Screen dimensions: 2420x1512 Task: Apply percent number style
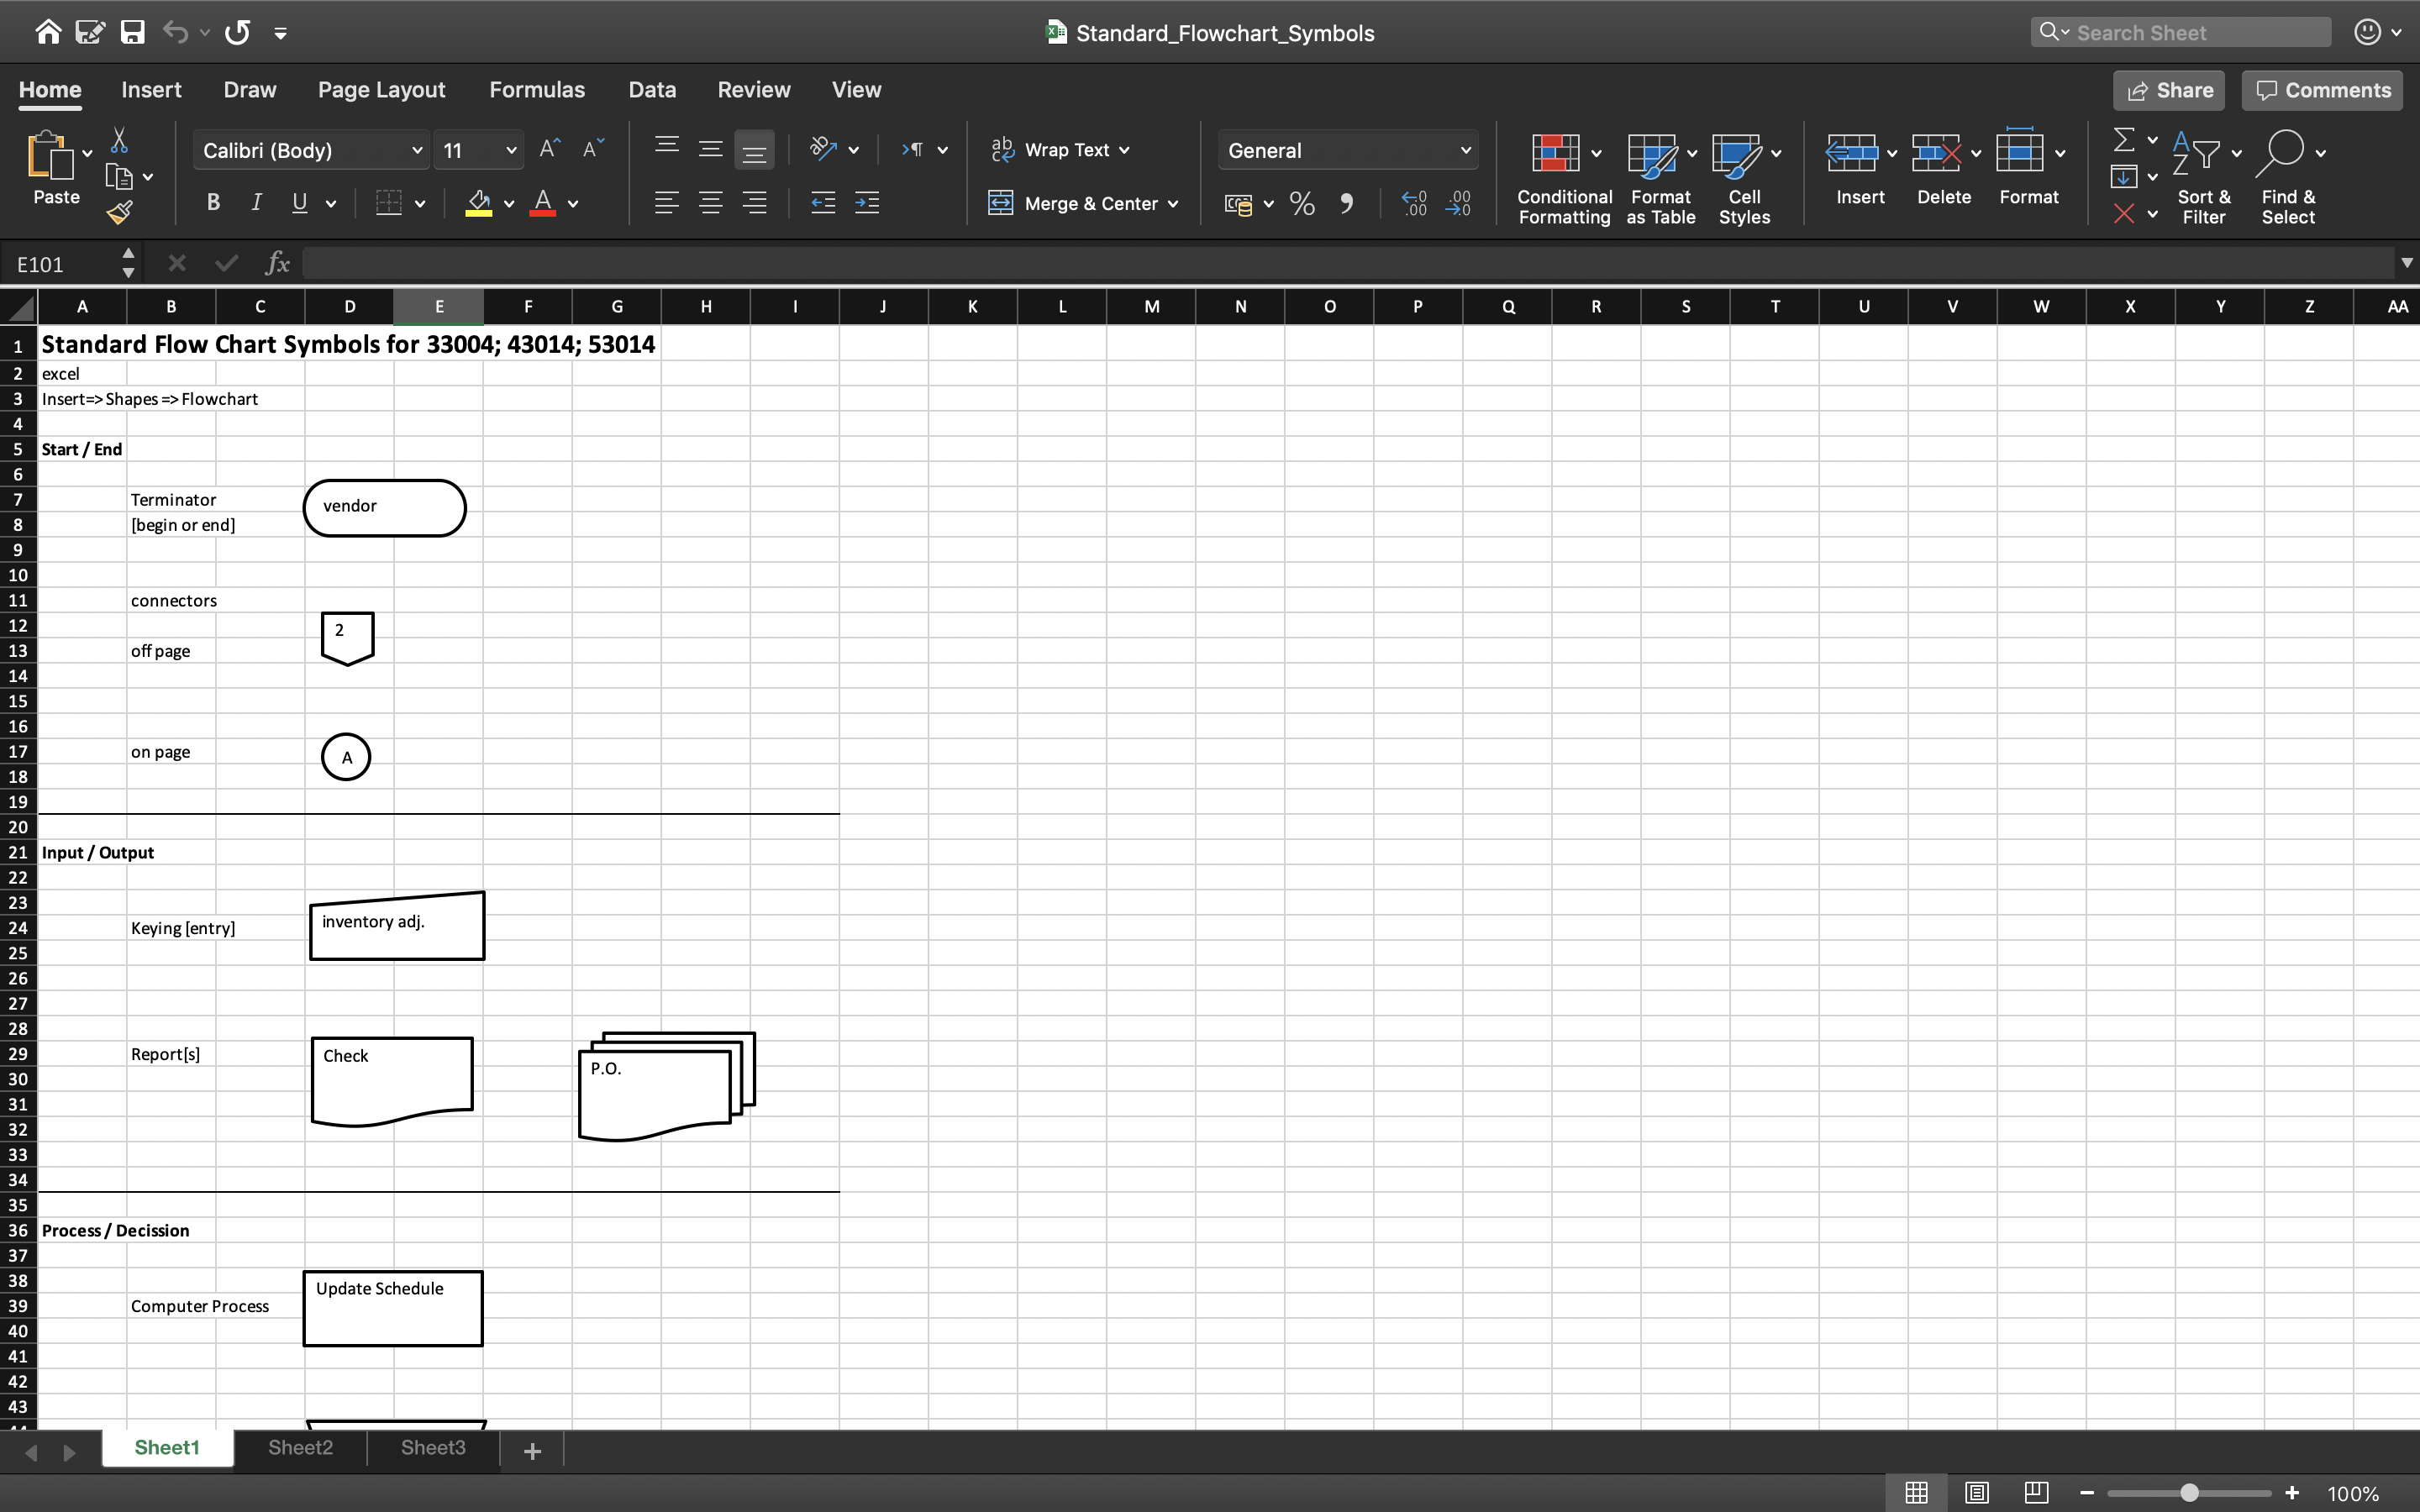coord(1301,203)
